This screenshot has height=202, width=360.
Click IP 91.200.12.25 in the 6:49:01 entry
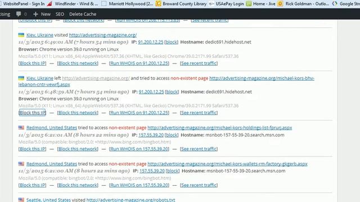point(151,42)
